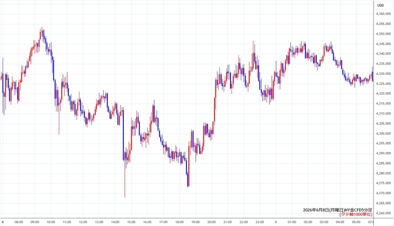The width and height of the screenshot is (394, 226).
Task: Click the date label 8 on time axis
Action: [3, 222]
